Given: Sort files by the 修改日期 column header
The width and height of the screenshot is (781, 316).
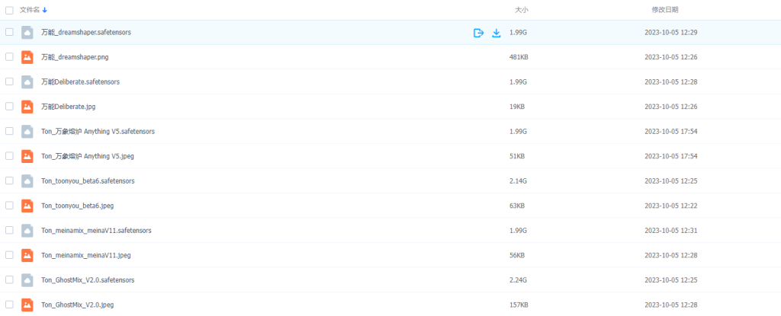Looking at the screenshot, I should coord(664,10).
